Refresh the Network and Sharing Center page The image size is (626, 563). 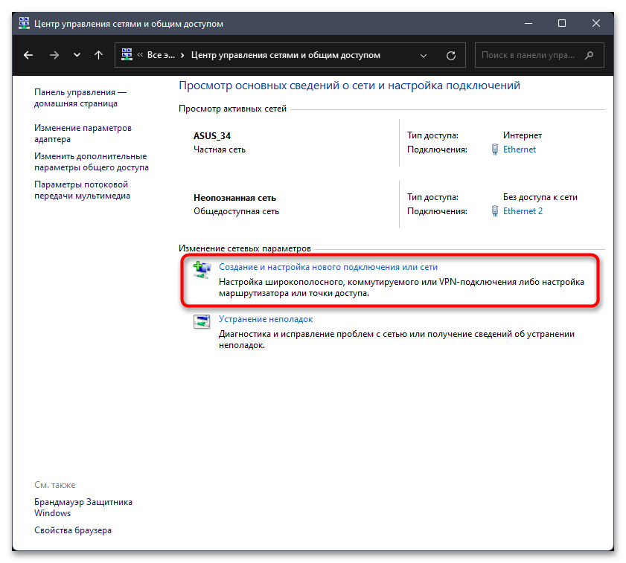point(451,56)
